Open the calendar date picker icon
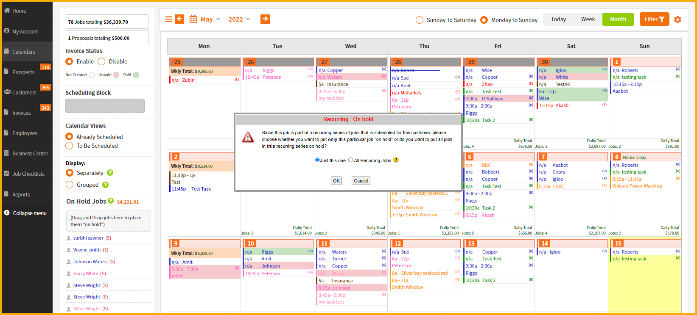Image resolution: width=697 pixels, height=315 pixels. click(x=193, y=19)
